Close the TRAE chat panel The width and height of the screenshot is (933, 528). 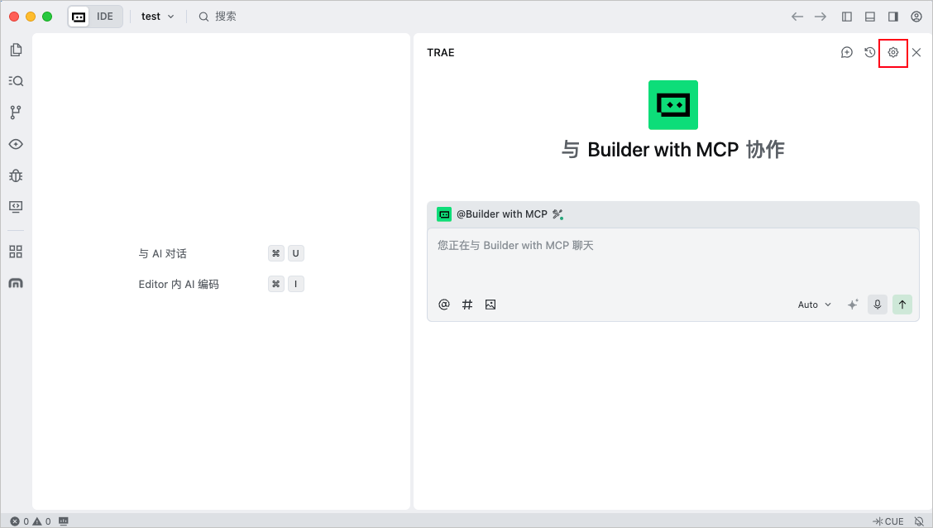[x=916, y=52]
